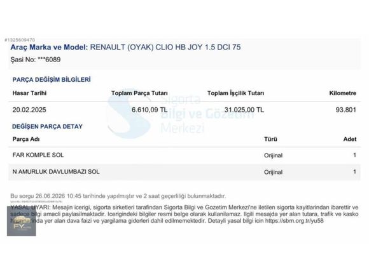Select the damage date 20.02.2025
This screenshot has width=369, height=276.
[29, 110]
